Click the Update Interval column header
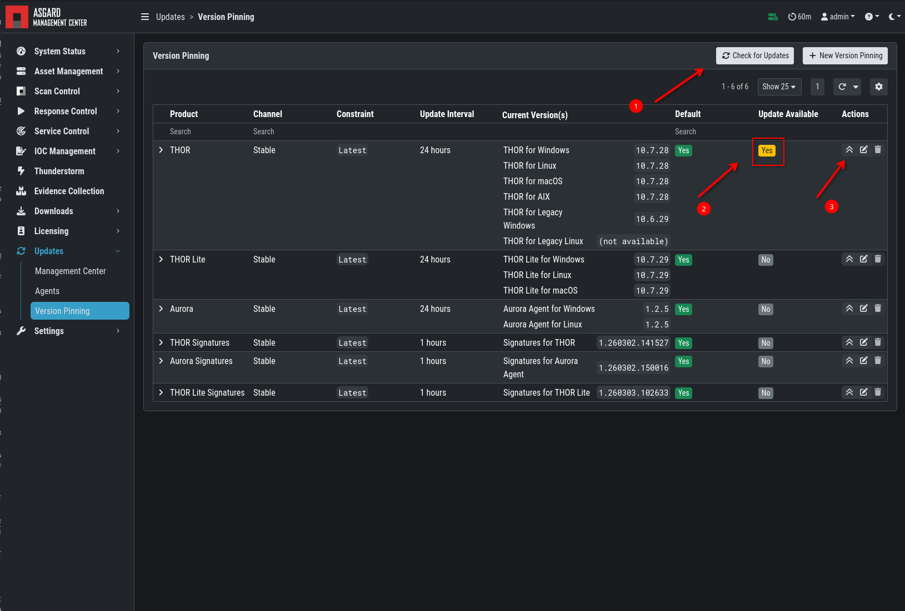905x611 pixels. click(x=447, y=114)
